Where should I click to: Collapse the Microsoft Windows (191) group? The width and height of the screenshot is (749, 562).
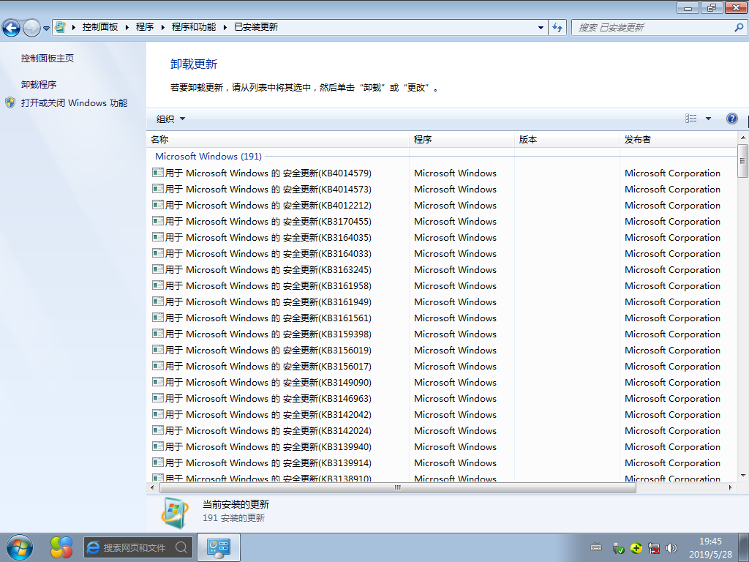pos(208,157)
